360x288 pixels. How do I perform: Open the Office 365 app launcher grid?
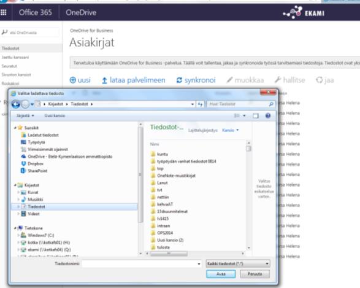click(x=4, y=12)
